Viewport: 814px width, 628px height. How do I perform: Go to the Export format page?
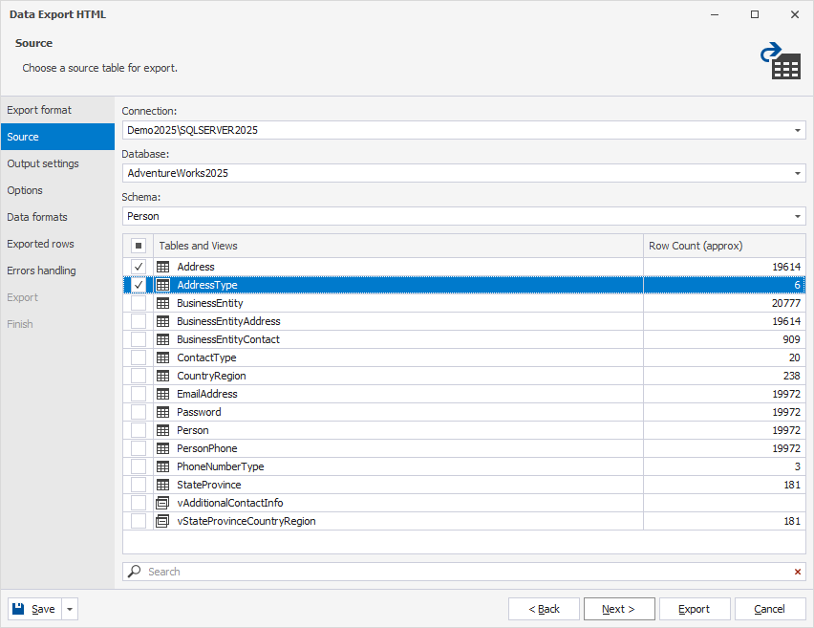click(x=57, y=110)
